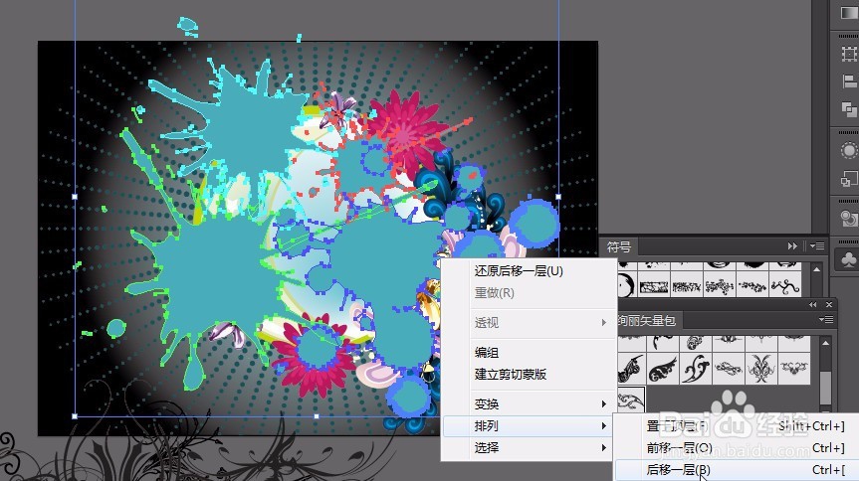Click the Symbols (club) panel icon in dock
Screen dimensions: 859x481
(x=849, y=258)
